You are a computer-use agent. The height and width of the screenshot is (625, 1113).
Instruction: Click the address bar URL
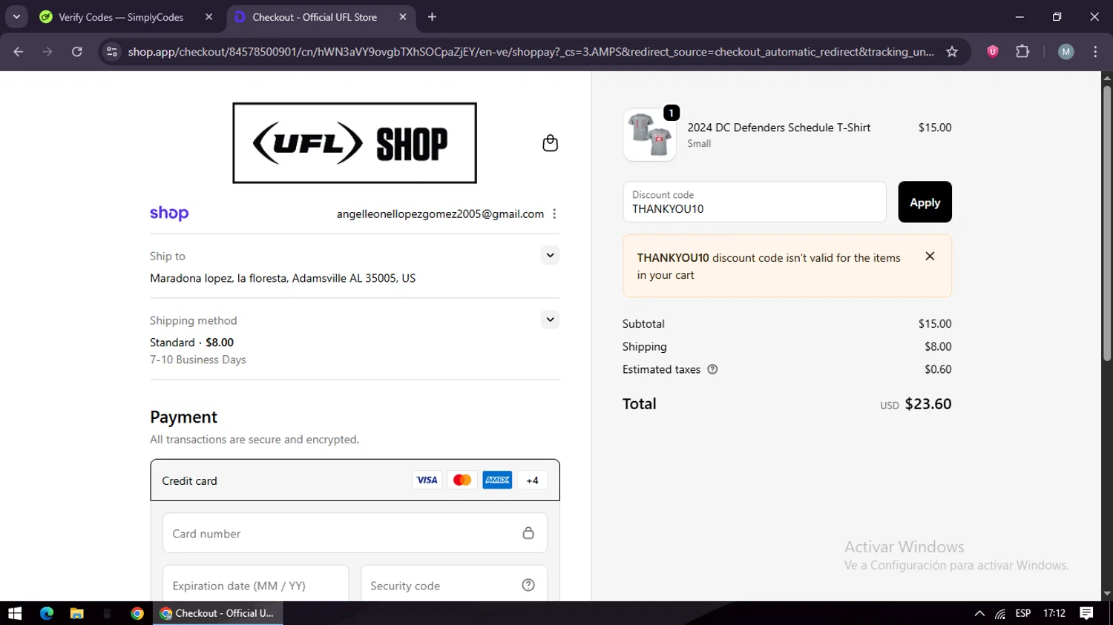[531, 51]
